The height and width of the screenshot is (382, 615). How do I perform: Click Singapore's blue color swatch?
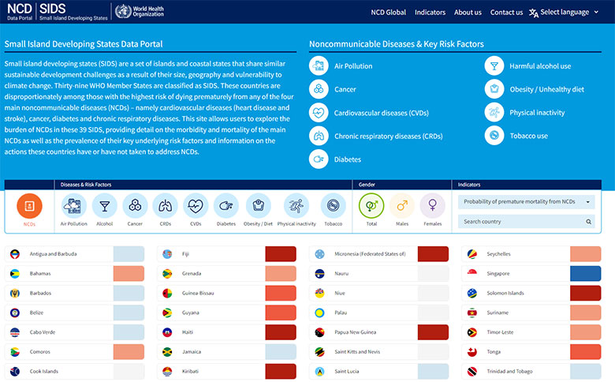click(x=585, y=274)
